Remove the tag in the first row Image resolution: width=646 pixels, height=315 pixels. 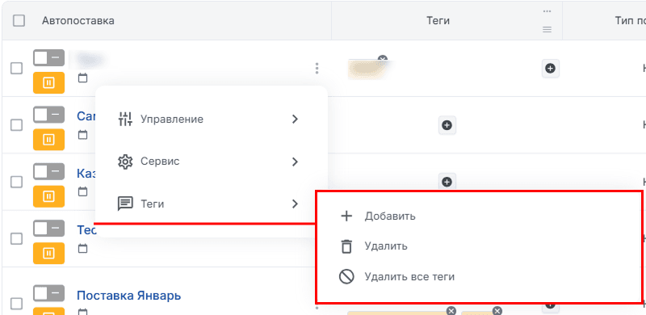click(x=383, y=58)
